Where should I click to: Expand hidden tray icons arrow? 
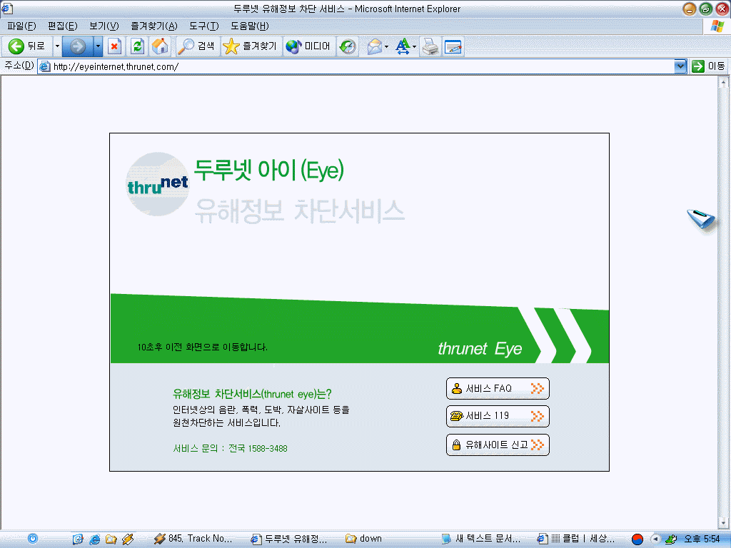[x=655, y=539]
